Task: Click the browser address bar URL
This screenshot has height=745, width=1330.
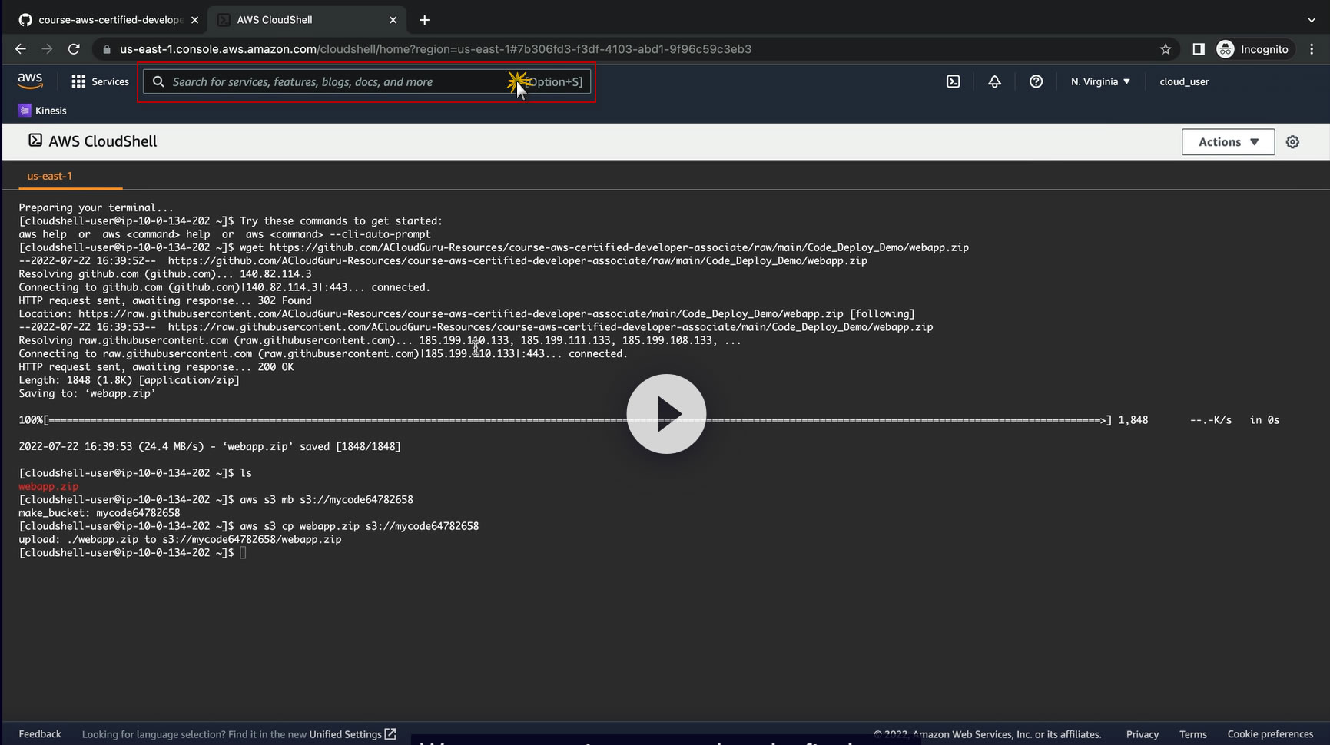Action: pyautogui.click(x=436, y=49)
